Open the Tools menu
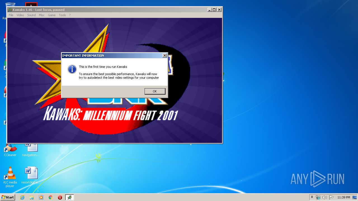Screen dimensions: 358x201 62,15
